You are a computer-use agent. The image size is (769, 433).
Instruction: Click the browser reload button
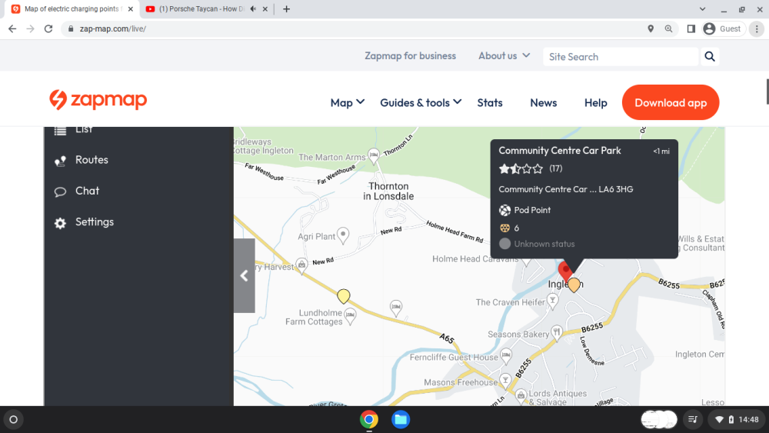tap(48, 29)
